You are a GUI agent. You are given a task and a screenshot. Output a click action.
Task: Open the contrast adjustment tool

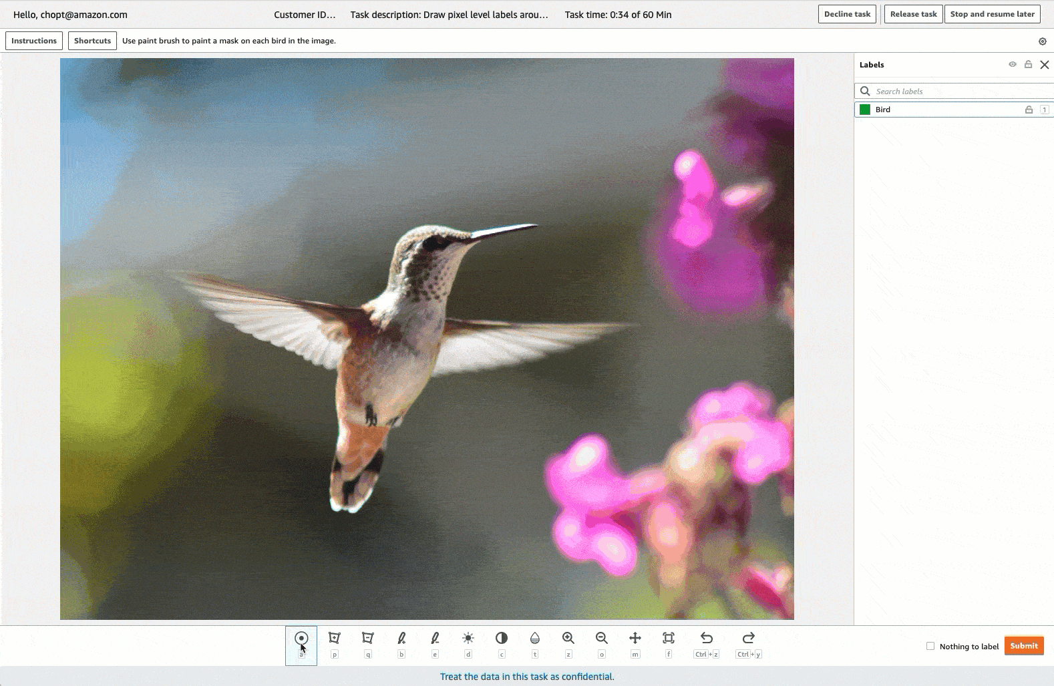coord(502,639)
